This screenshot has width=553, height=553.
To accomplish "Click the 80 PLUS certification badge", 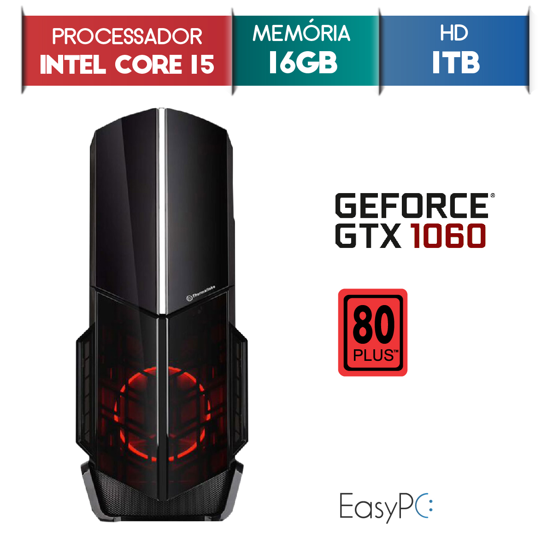I will [373, 332].
